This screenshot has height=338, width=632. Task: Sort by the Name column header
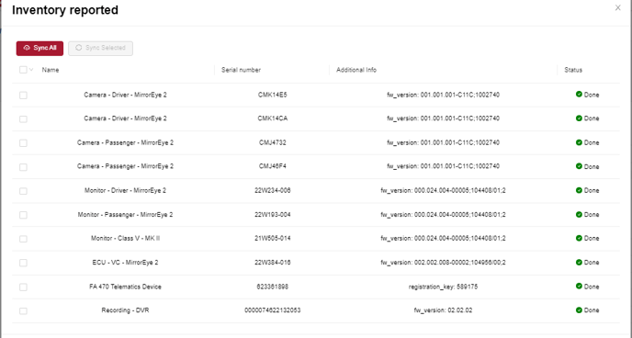pyautogui.click(x=51, y=70)
